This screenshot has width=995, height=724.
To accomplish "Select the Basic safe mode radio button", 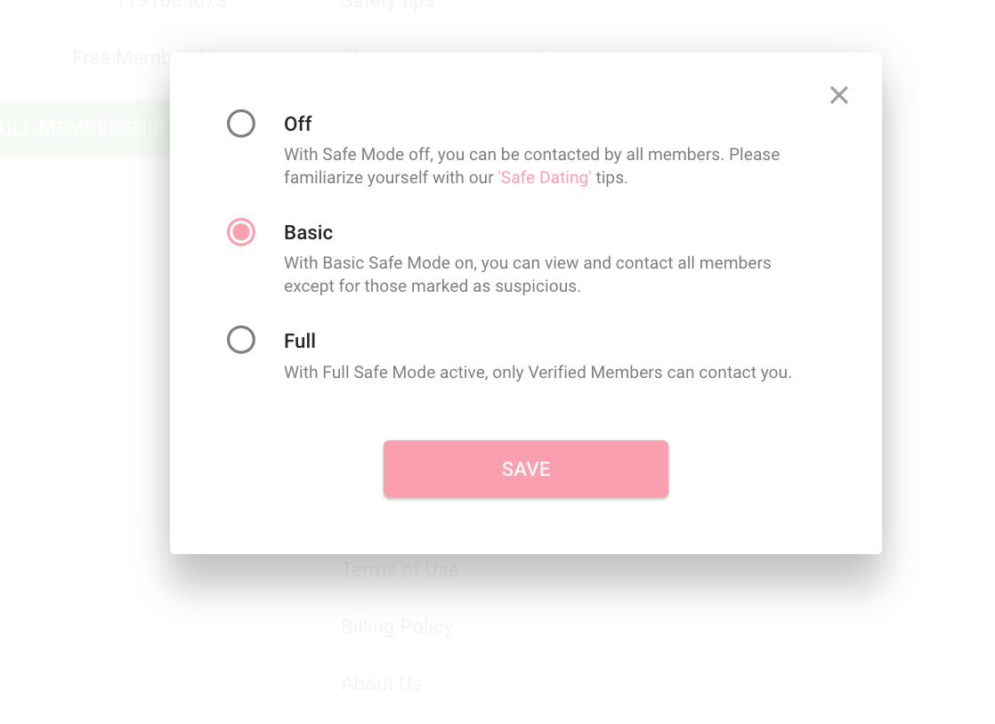I will (x=241, y=233).
